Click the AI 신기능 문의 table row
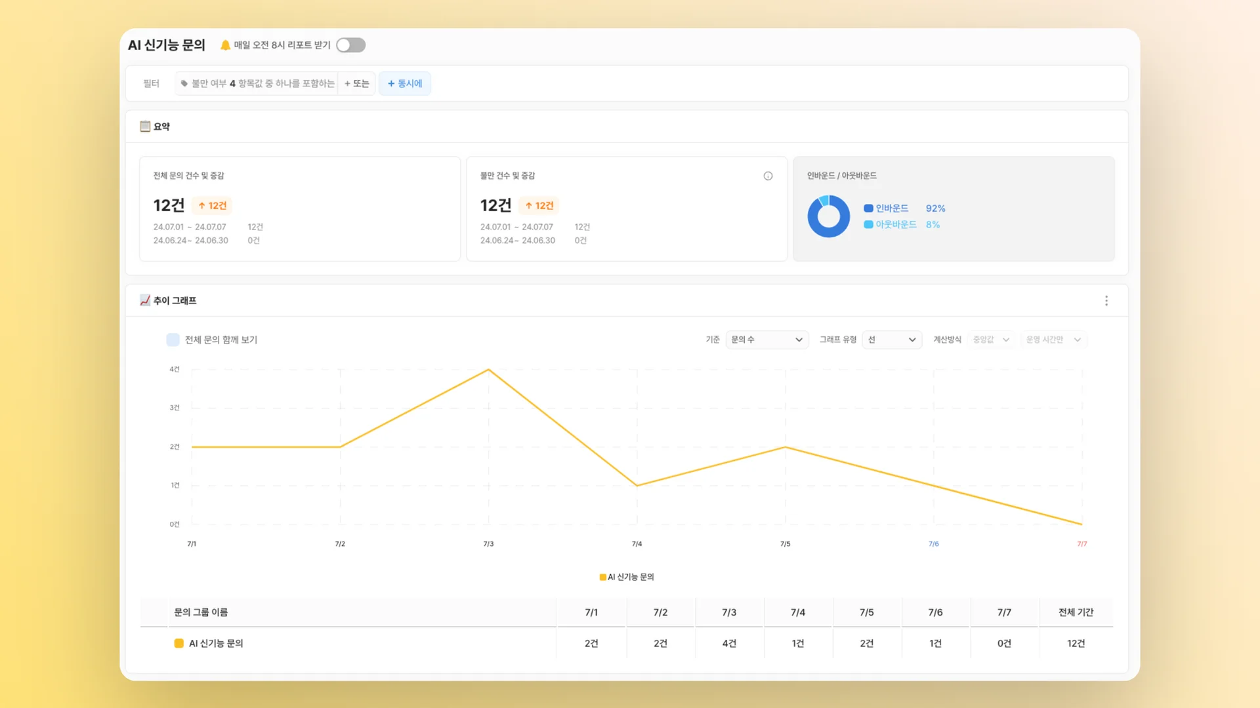 (x=216, y=643)
